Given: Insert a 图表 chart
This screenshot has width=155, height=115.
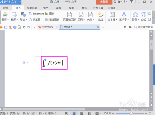Looking at the screenshot, I should click(50, 14).
